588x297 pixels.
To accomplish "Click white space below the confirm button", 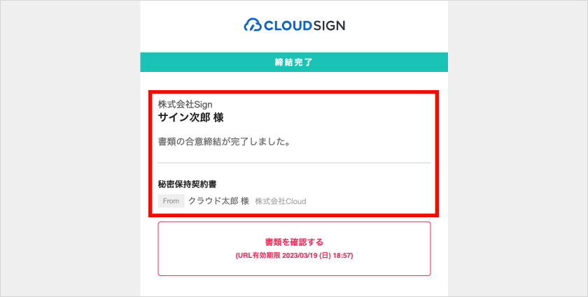I will 294,287.
